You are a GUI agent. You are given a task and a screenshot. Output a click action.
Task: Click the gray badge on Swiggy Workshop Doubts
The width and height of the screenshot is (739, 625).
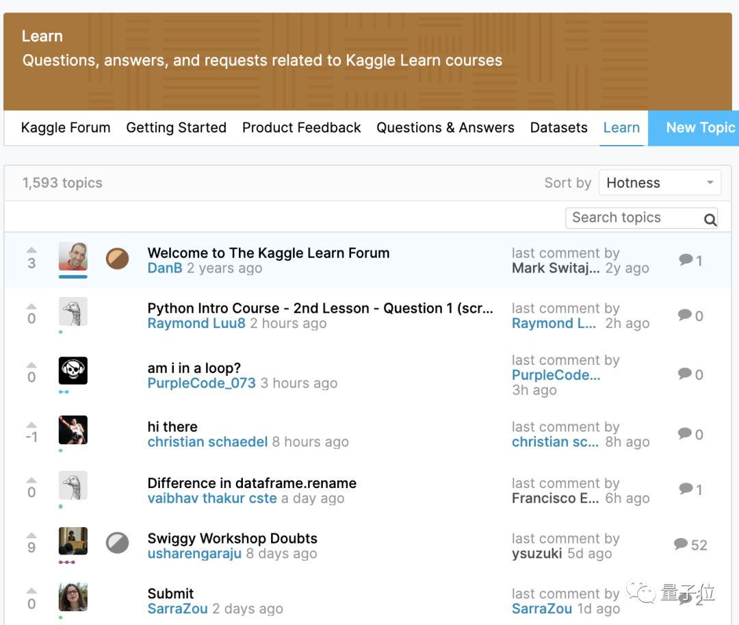[x=118, y=543]
